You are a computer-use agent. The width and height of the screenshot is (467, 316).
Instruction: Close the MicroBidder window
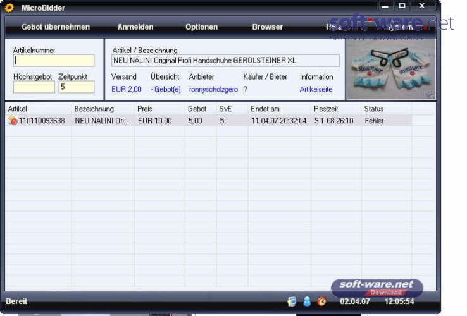point(422,6)
